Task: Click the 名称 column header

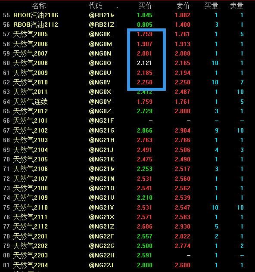Action: [39, 6]
